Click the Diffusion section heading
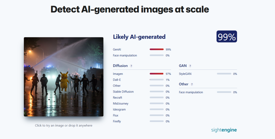This screenshot has width=275, height=139. coord(120,66)
